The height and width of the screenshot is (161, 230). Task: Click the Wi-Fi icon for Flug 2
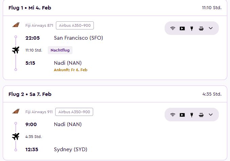coord(173,115)
